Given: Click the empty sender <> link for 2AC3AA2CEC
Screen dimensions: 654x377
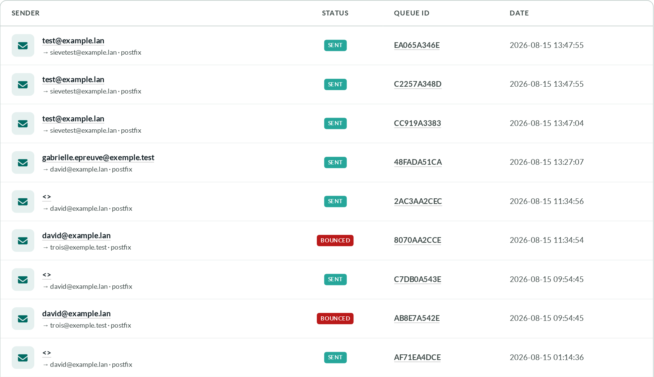Looking at the screenshot, I should click(47, 197).
